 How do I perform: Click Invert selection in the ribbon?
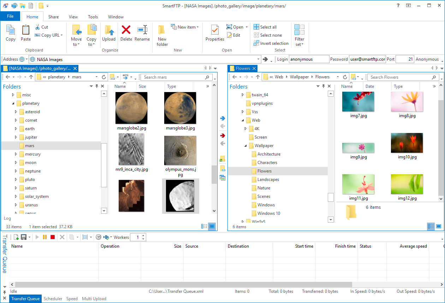coord(271,43)
